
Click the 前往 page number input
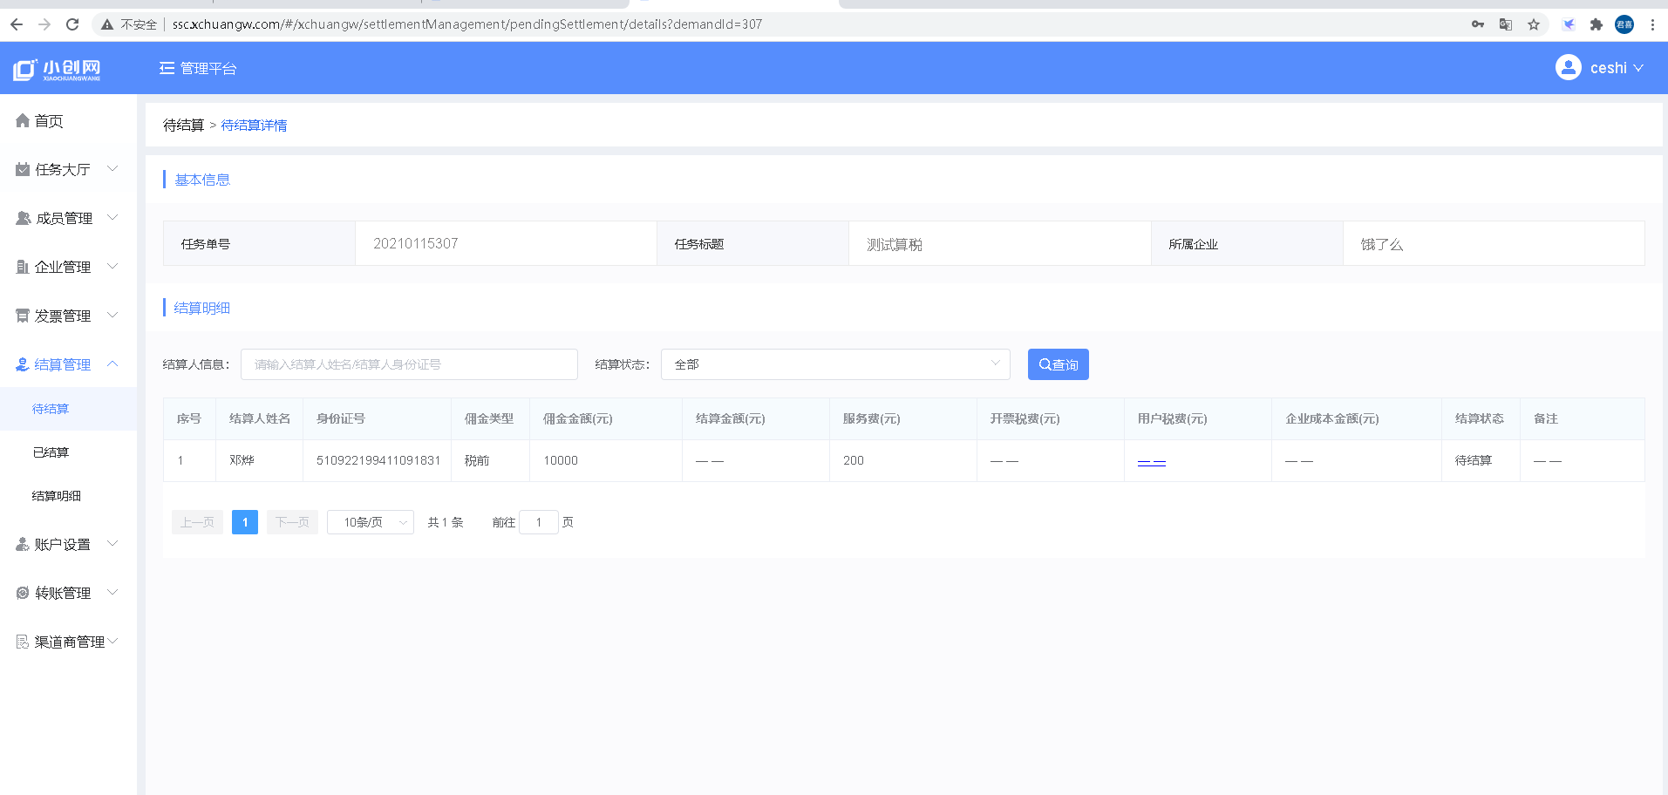[x=538, y=522]
